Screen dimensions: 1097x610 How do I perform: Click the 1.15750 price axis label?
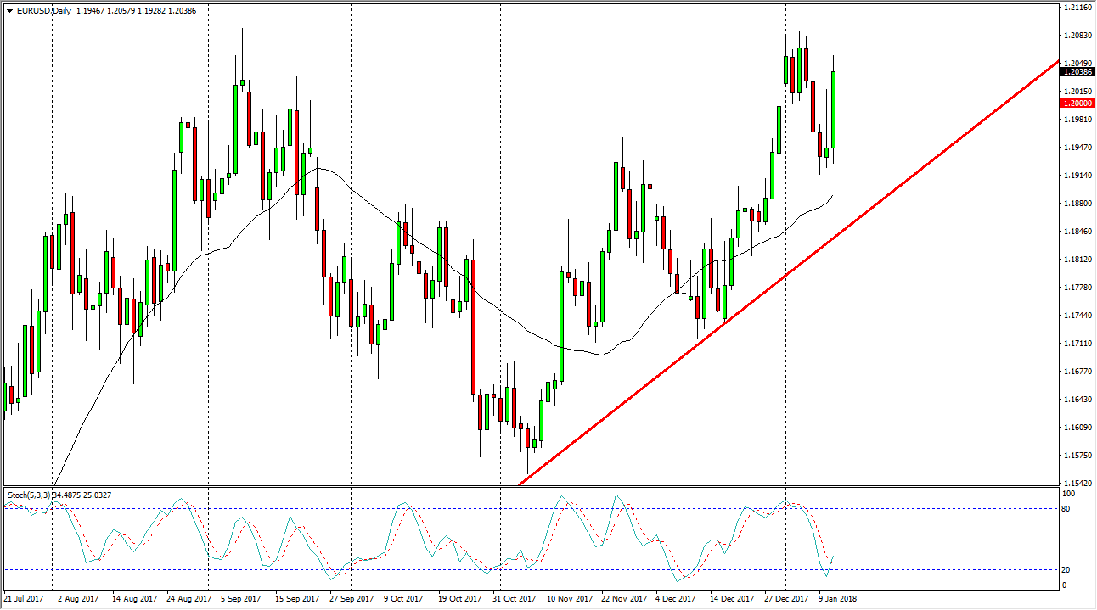click(x=1079, y=456)
